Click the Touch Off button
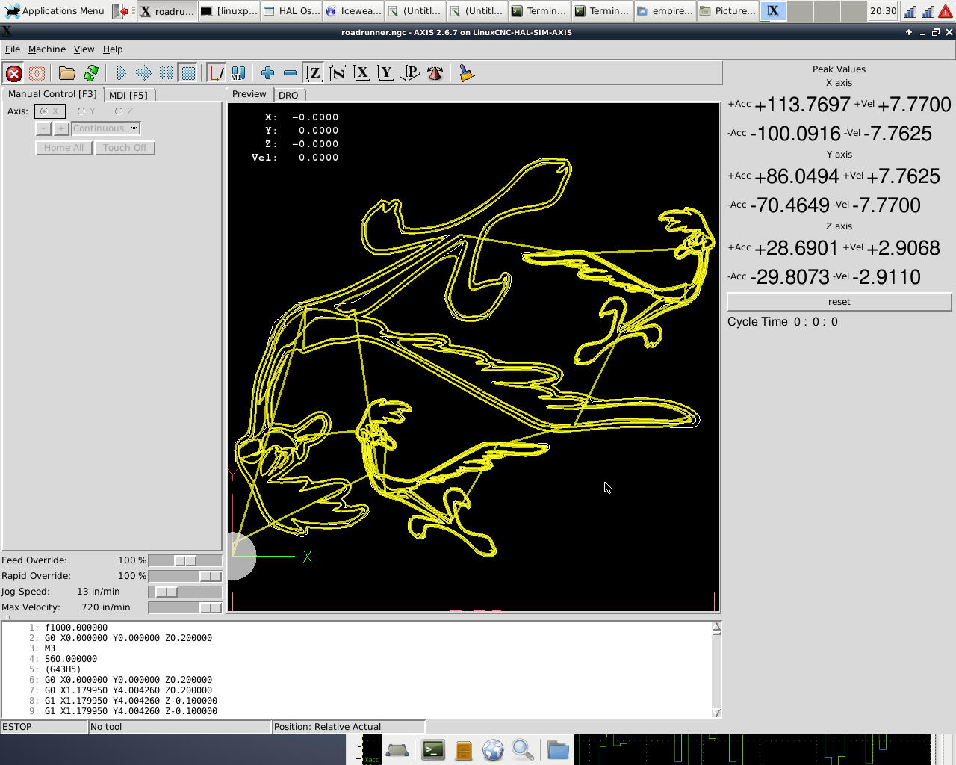956x765 pixels. tap(125, 148)
